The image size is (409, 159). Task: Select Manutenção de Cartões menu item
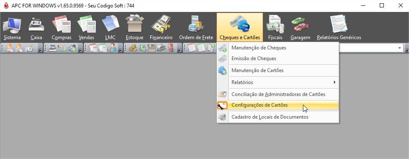278,70
